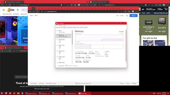Switch to the Amazon taskbar window button
This screenshot has width=170, height=95.
tap(58, 93)
